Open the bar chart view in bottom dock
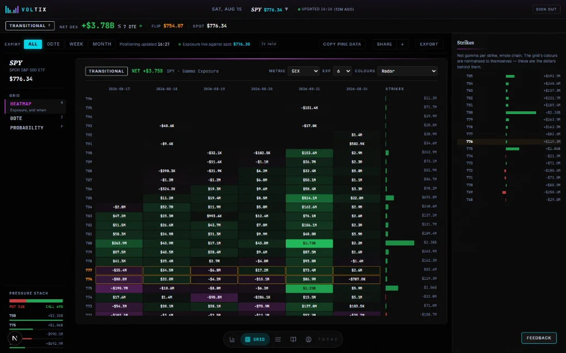The image size is (566, 353). tap(232, 339)
